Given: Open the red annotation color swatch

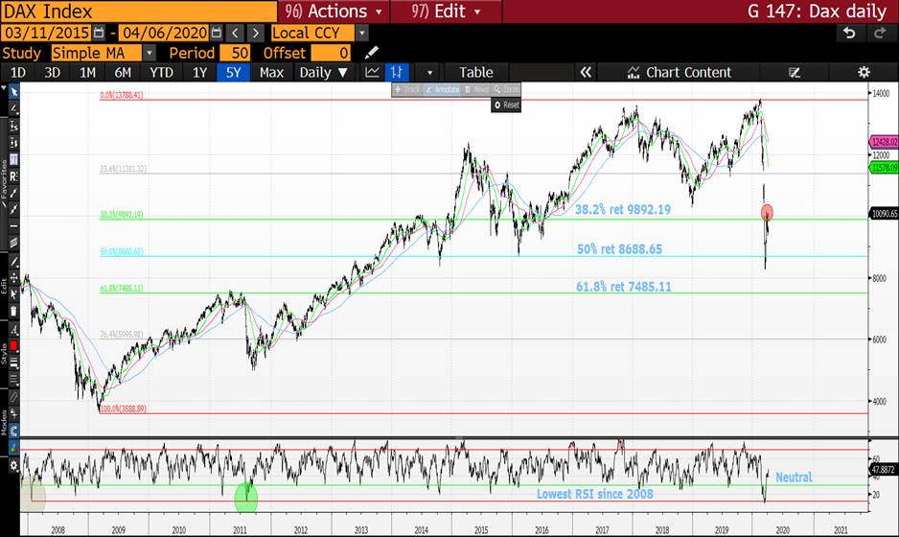Looking at the screenshot, I should tap(13, 345).
